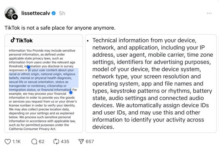Click the blue verified badge
The height and width of the screenshot is (148, 219).
pos(54,13)
